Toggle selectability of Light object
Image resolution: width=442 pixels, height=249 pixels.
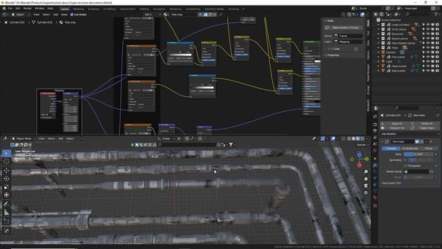pos(423,62)
